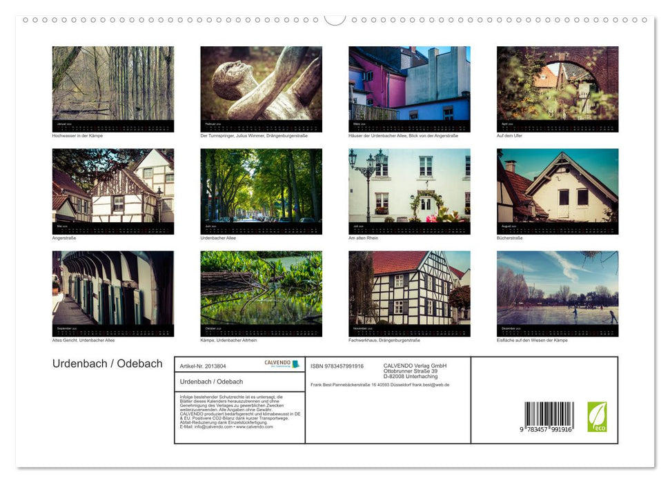Open the April 'Auf dem Ufer' archway photo
The image size is (670, 483).
558,88
